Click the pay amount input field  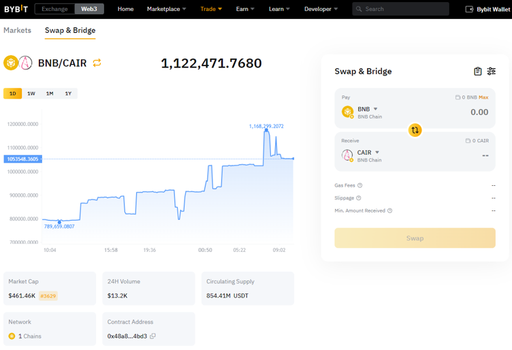coord(463,112)
